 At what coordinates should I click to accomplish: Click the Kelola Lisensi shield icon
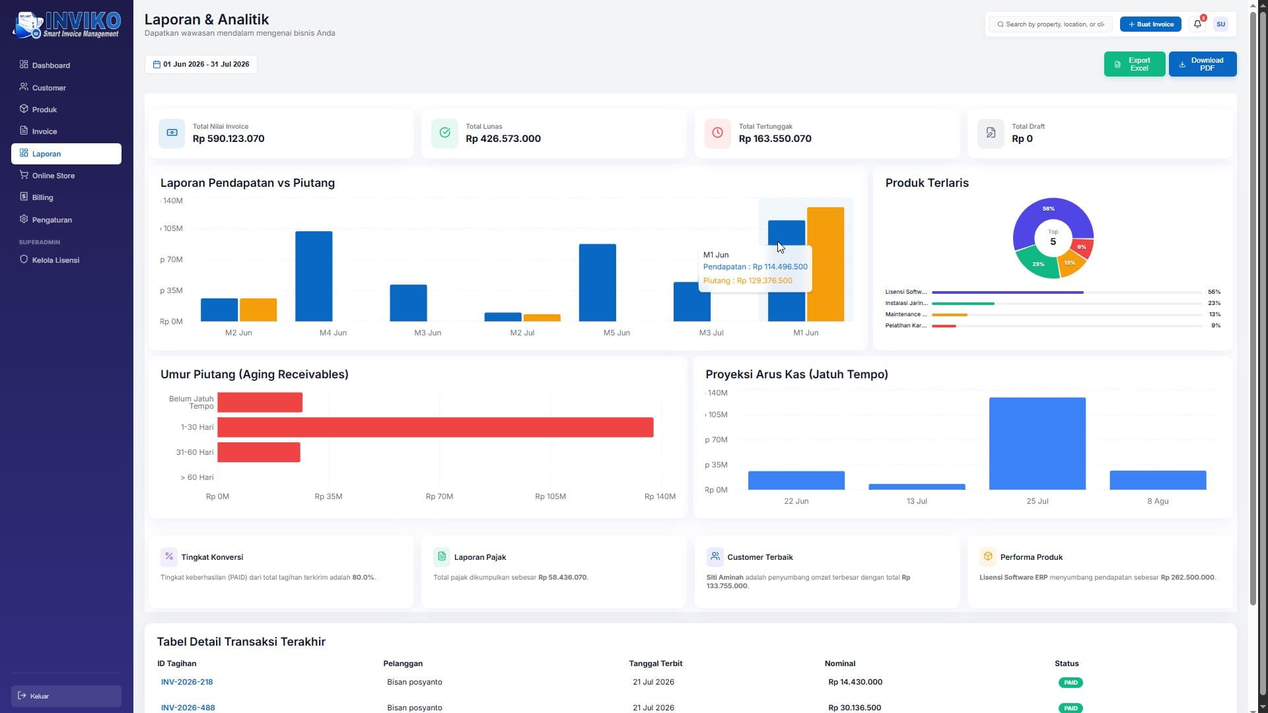click(x=24, y=259)
